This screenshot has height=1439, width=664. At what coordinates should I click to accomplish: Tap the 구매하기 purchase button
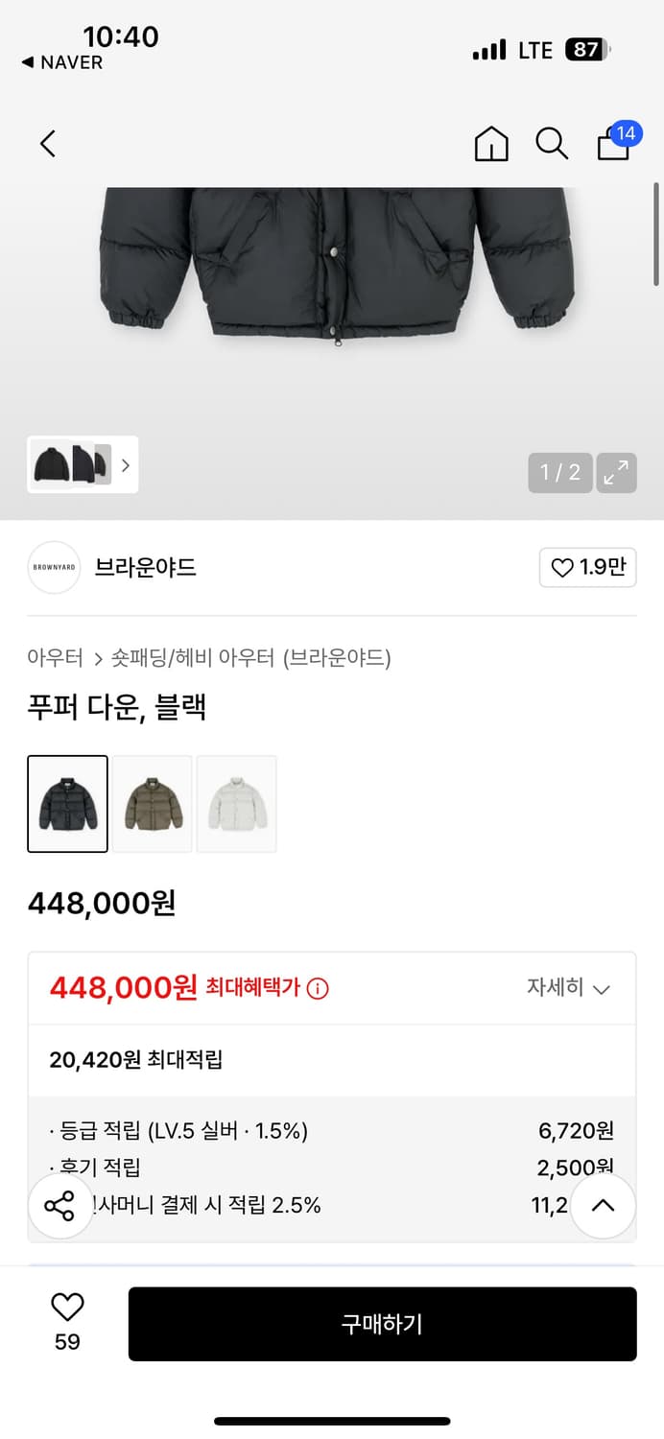[383, 1324]
